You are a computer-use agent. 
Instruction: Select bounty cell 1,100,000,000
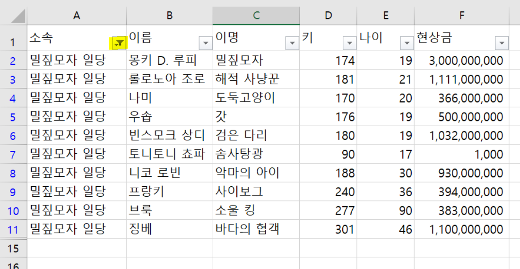click(x=462, y=229)
